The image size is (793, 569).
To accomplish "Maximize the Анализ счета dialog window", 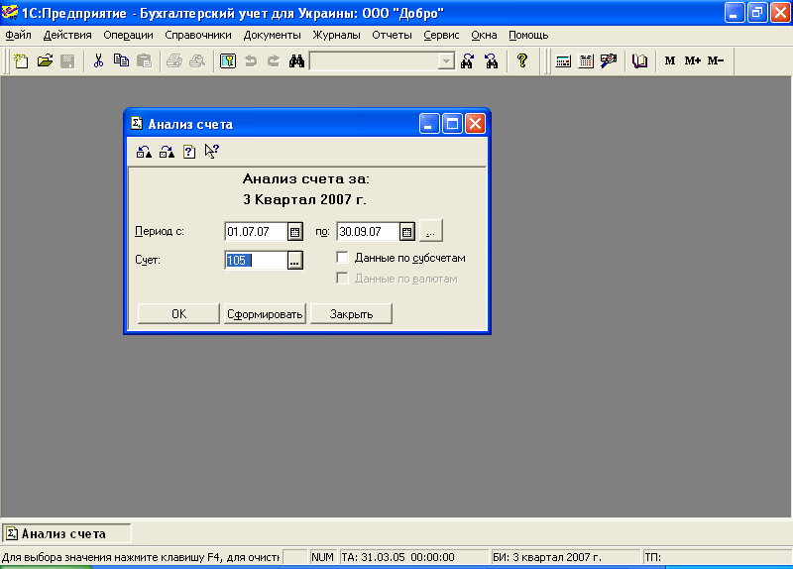I will 452,123.
